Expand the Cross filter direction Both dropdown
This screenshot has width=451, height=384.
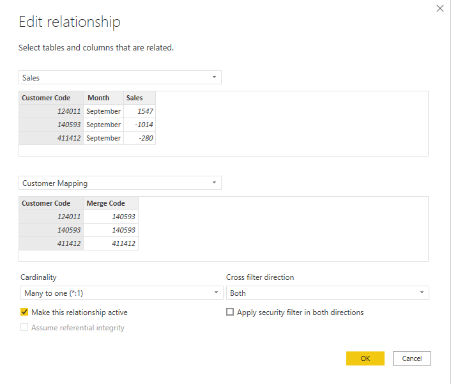[x=327, y=293]
